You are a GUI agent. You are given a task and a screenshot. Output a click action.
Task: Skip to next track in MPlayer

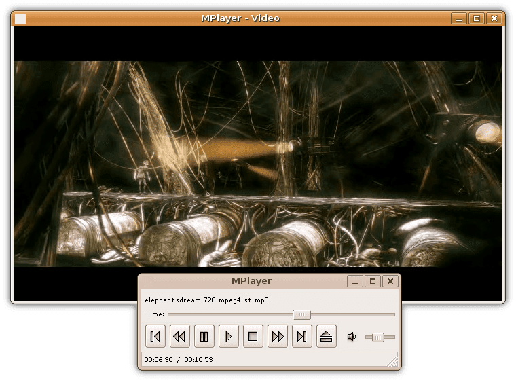[301, 336]
